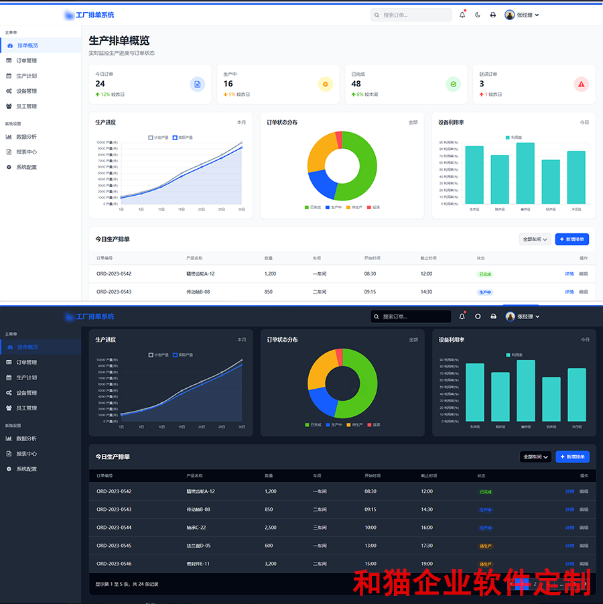Screen dimensions: 603x604
Task: Toggle 计划产量 legend in light 生产进度 chart
Action: click(159, 137)
